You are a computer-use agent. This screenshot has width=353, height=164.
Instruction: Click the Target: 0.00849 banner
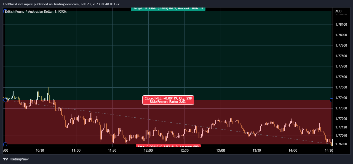click(x=168, y=9)
